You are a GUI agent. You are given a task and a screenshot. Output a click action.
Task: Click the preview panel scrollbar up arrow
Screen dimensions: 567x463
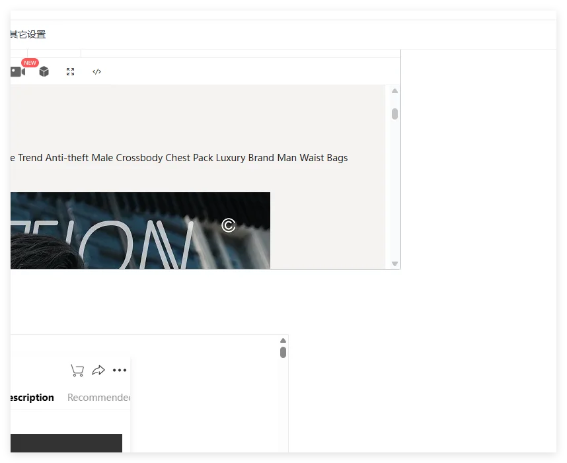(x=283, y=340)
